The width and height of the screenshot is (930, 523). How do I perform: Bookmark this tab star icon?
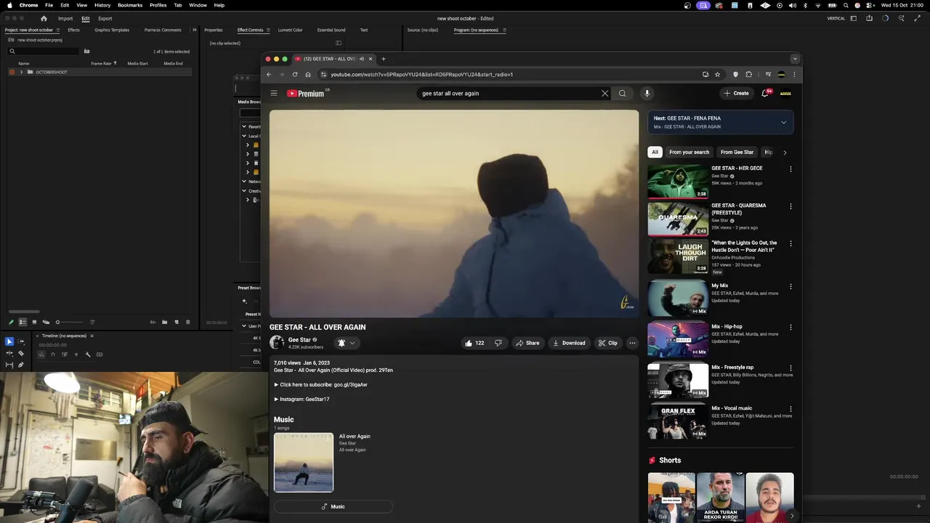[x=717, y=74]
